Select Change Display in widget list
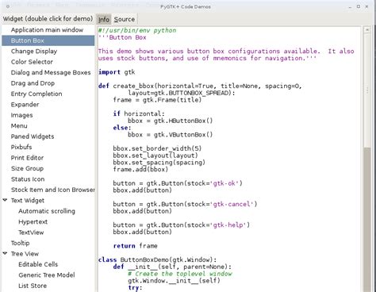376x292 pixels. [48, 51]
